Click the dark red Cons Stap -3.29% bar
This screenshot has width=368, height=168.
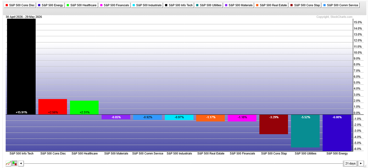coord(274,125)
